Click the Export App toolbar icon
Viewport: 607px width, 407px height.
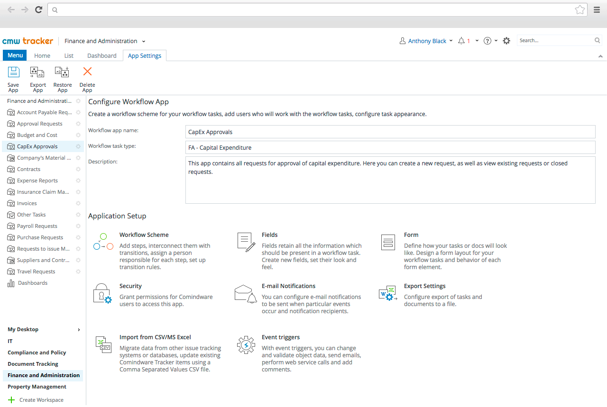(x=37, y=72)
